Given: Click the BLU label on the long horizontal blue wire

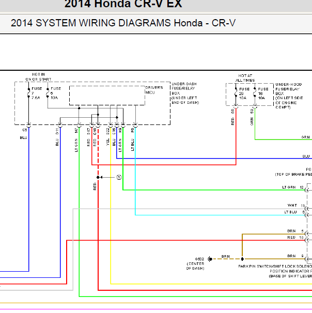Looking at the screenshot, I should click(x=306, y=156).
